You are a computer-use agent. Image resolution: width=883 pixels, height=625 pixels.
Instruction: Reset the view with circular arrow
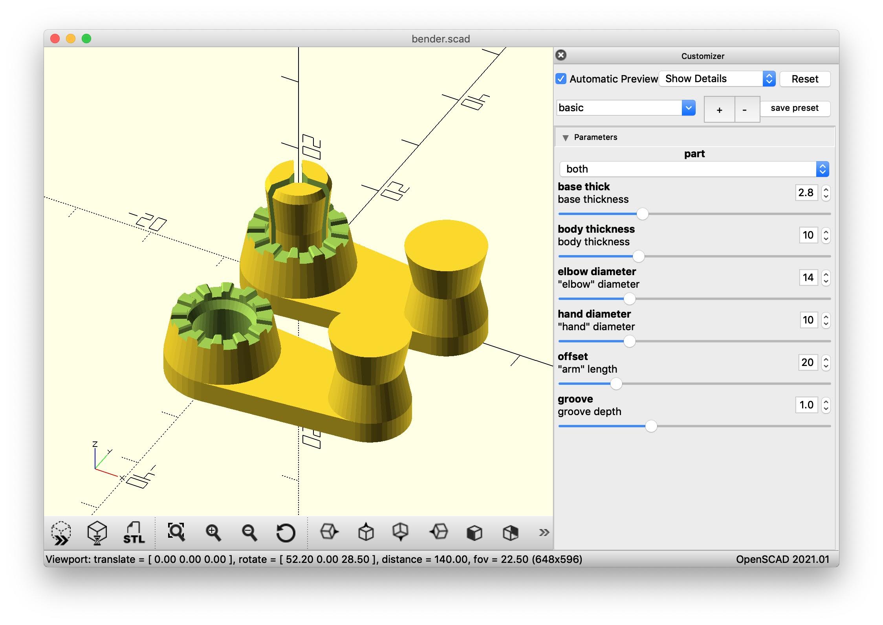pyautogui.click(x=286, y=533)
